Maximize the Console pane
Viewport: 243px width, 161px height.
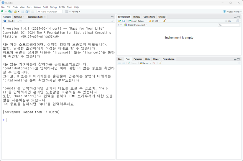point(112,17)
